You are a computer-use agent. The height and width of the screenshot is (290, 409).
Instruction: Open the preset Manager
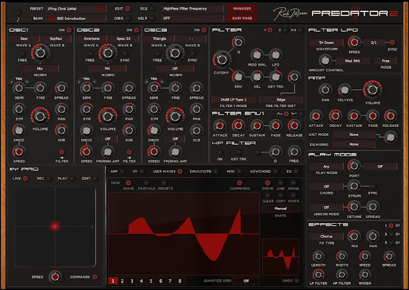click(242, 8)
